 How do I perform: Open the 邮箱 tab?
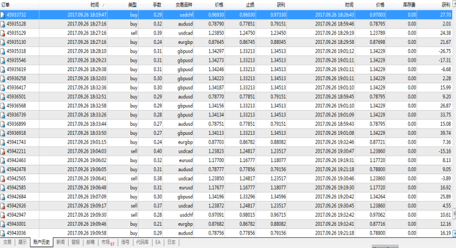click(90, 242)
